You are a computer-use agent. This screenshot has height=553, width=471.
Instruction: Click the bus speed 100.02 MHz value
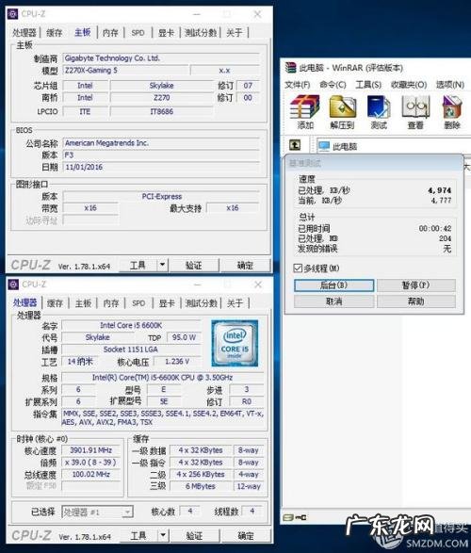pyautogui.click(x=91, y=475)
